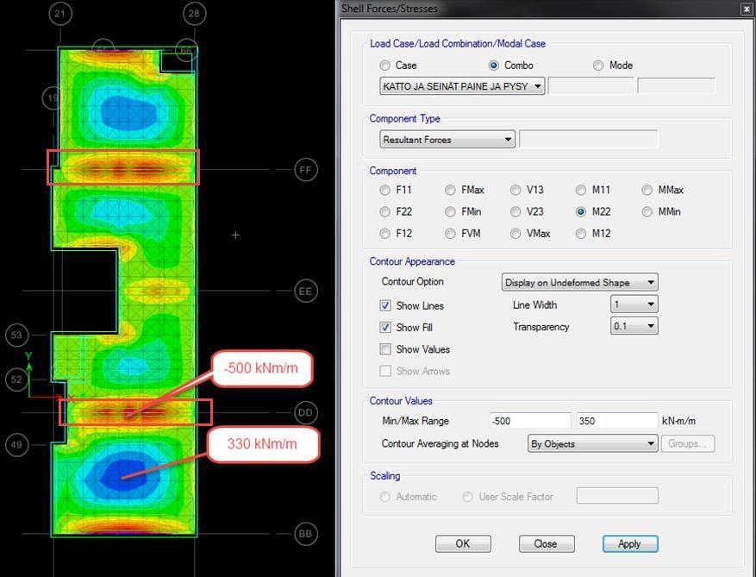Click grid bubble 49 on the left
This screenshot has width=756, height=577.
click(x=17, y=444)
